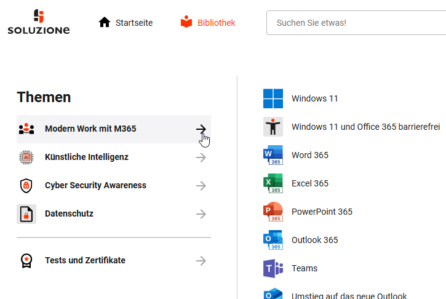Click the Teams icon

coord(273,268)
